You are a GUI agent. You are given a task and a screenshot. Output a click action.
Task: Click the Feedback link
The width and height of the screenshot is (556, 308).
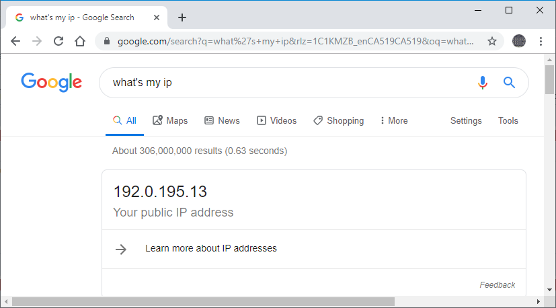pos(497,285)
